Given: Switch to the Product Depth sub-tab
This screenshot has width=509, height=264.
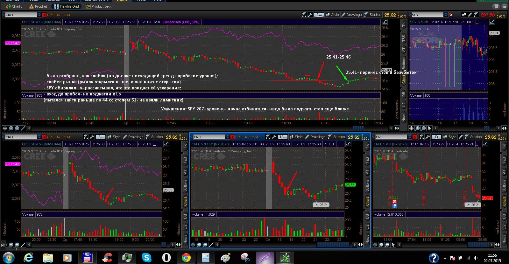Looking at the screenshot, I should pyautogui.click(x=99, y=6).
